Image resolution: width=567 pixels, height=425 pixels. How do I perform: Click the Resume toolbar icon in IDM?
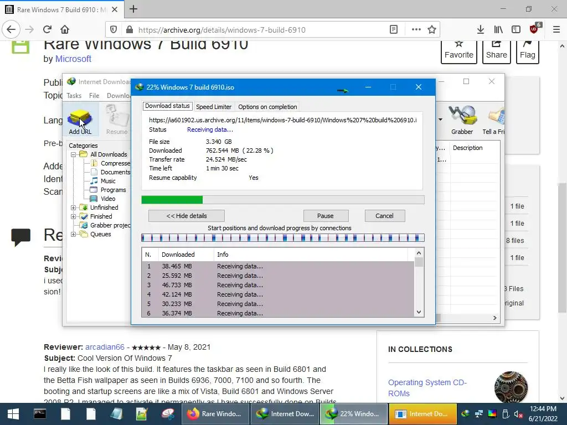pos(117,121)
